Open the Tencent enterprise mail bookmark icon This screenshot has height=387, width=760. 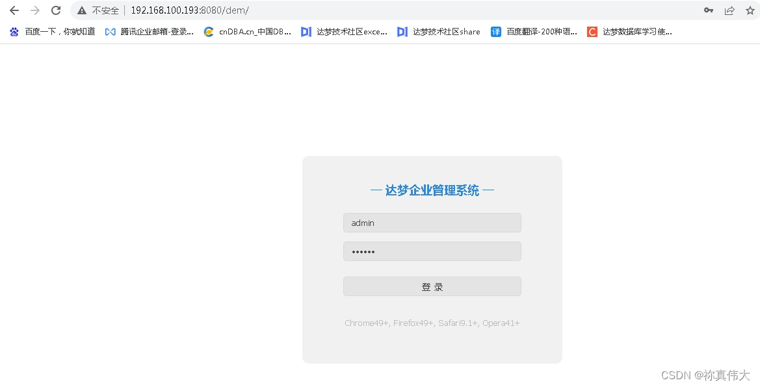pos(110,31)
